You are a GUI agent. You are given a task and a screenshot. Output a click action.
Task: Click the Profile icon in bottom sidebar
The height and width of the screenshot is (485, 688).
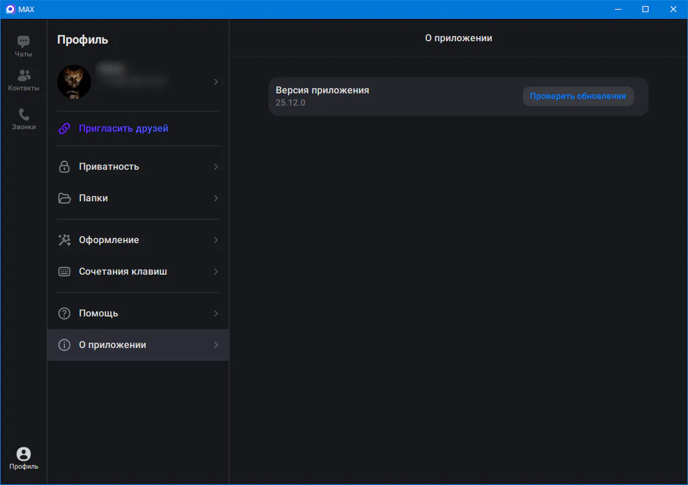[24, 455]
